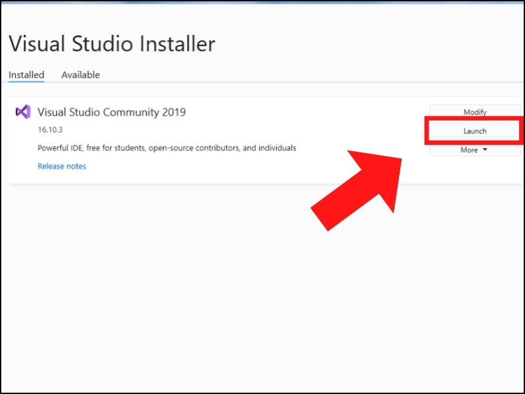Image resolution: width=525 pixels, height=394 pixels.
Task: Click the purple Visual Studio logo icon
Action: pos(23,112)
